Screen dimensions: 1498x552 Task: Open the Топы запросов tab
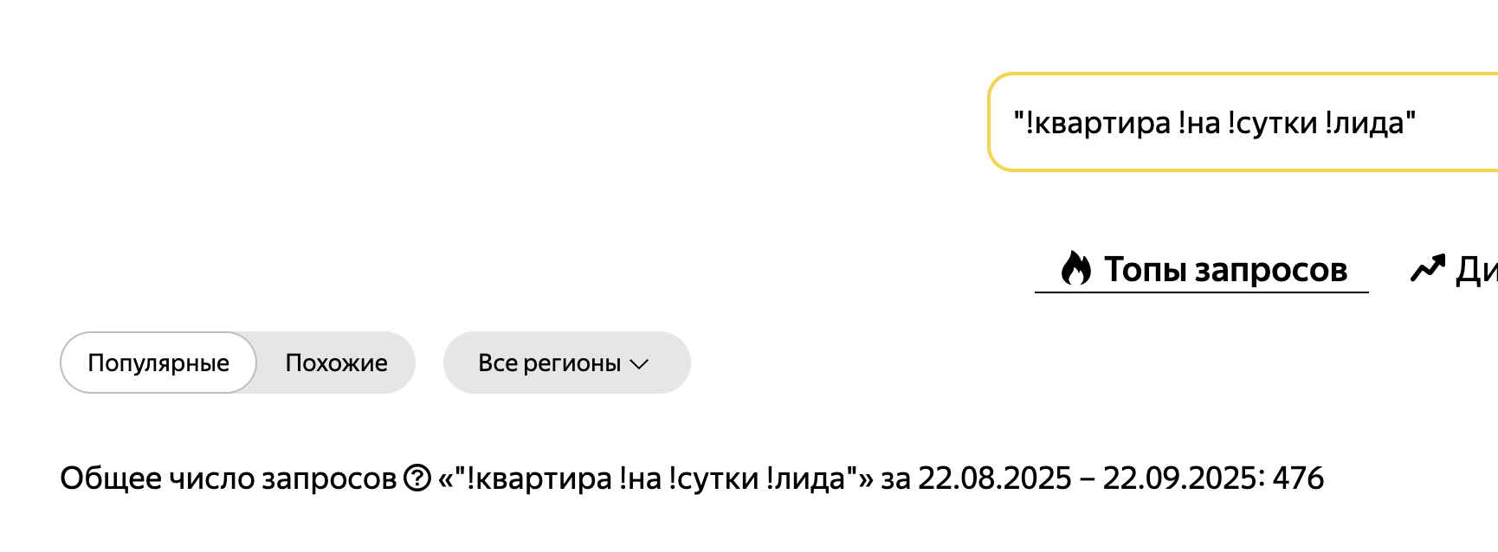[x=1224, y=269]
